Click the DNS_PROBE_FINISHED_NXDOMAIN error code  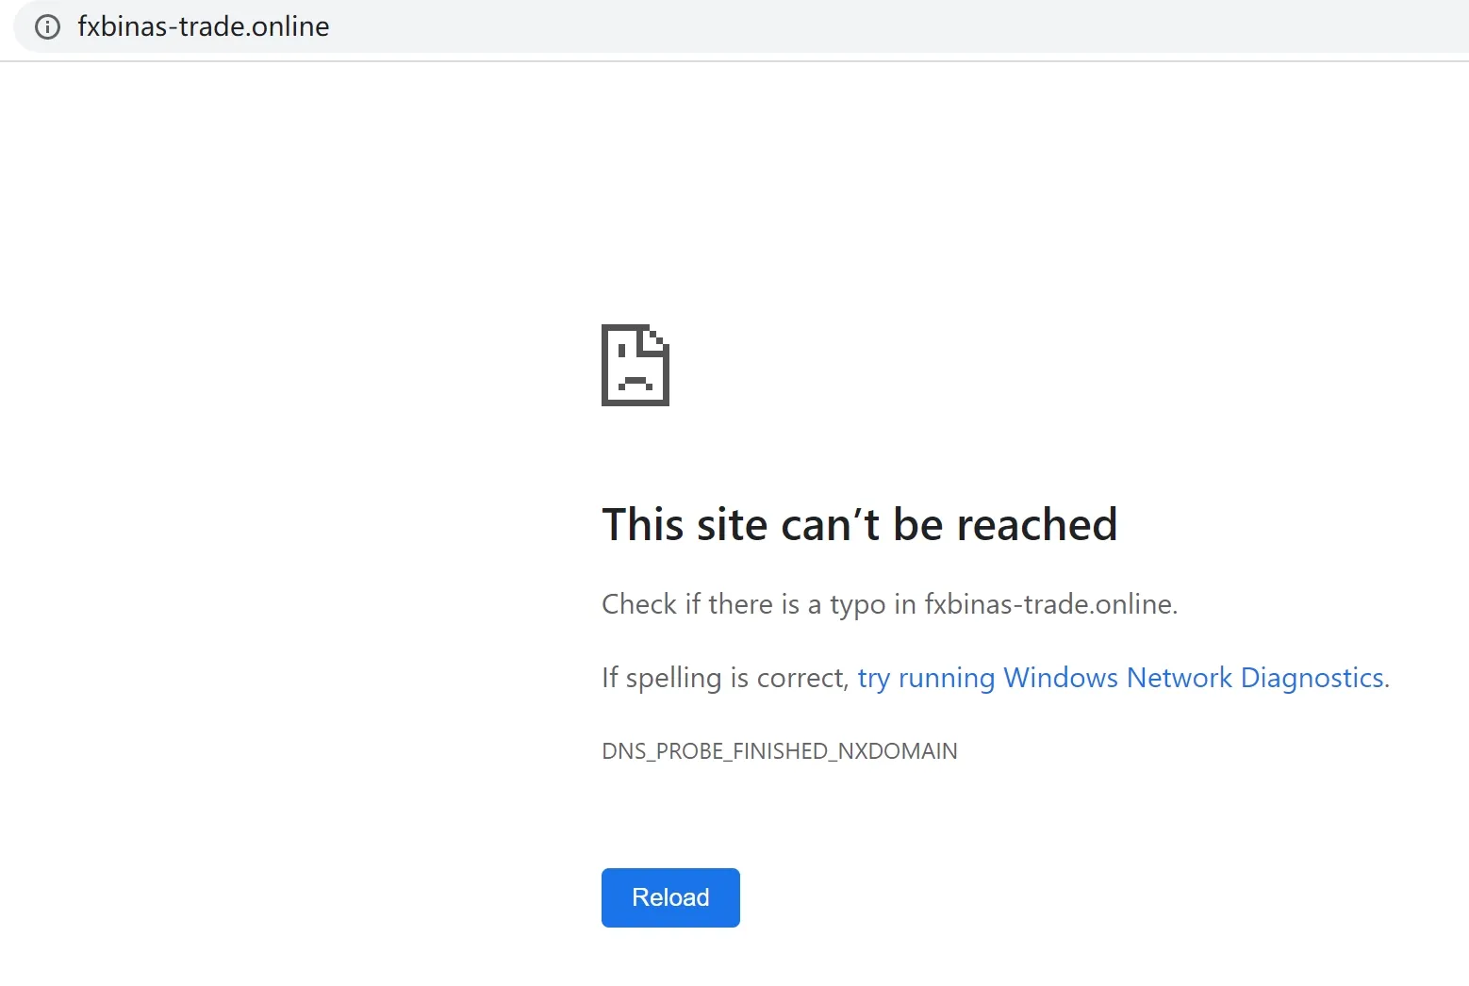coord(780,751)
